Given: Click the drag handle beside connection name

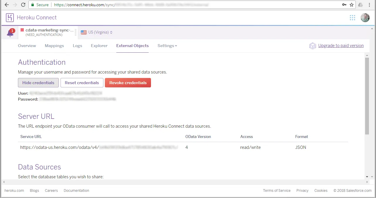Looking at the screenshot, I should pos(75,32).
